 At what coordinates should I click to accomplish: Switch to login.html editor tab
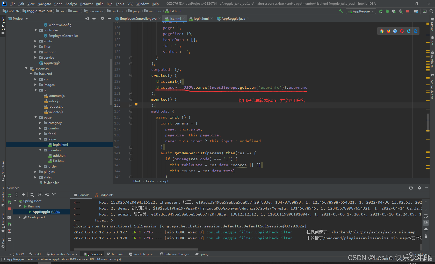pos(201,18)
